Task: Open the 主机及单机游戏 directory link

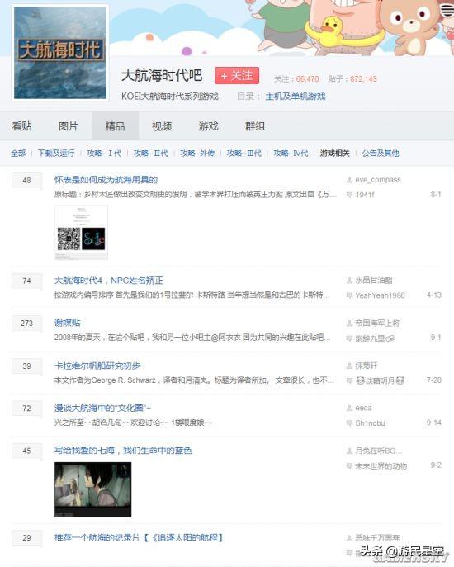Action: tap(296, 97)
